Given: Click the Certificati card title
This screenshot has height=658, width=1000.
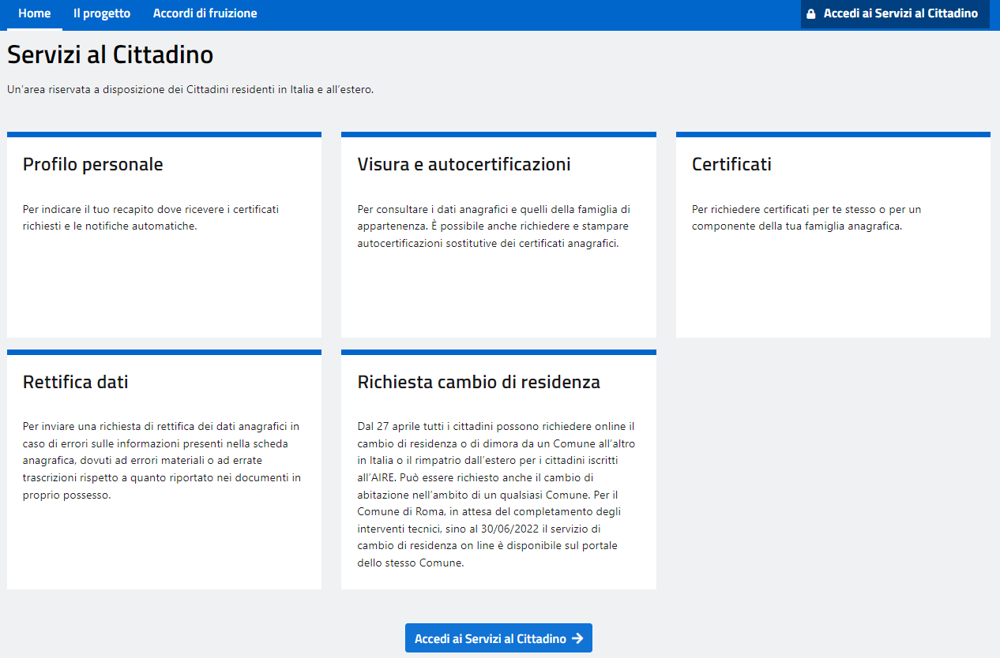Looking at the screenshot, I should point(731,165).
